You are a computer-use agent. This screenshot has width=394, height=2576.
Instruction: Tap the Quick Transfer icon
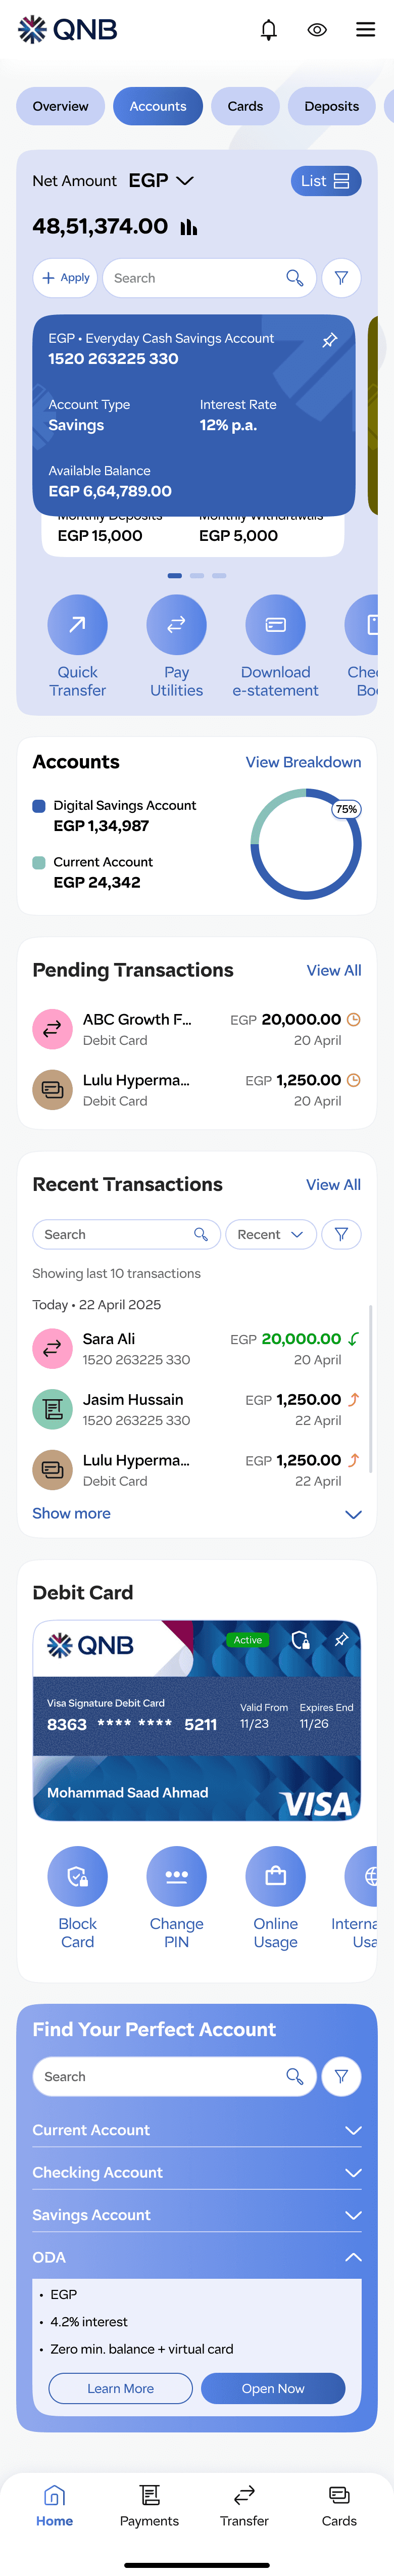point(77,624)
